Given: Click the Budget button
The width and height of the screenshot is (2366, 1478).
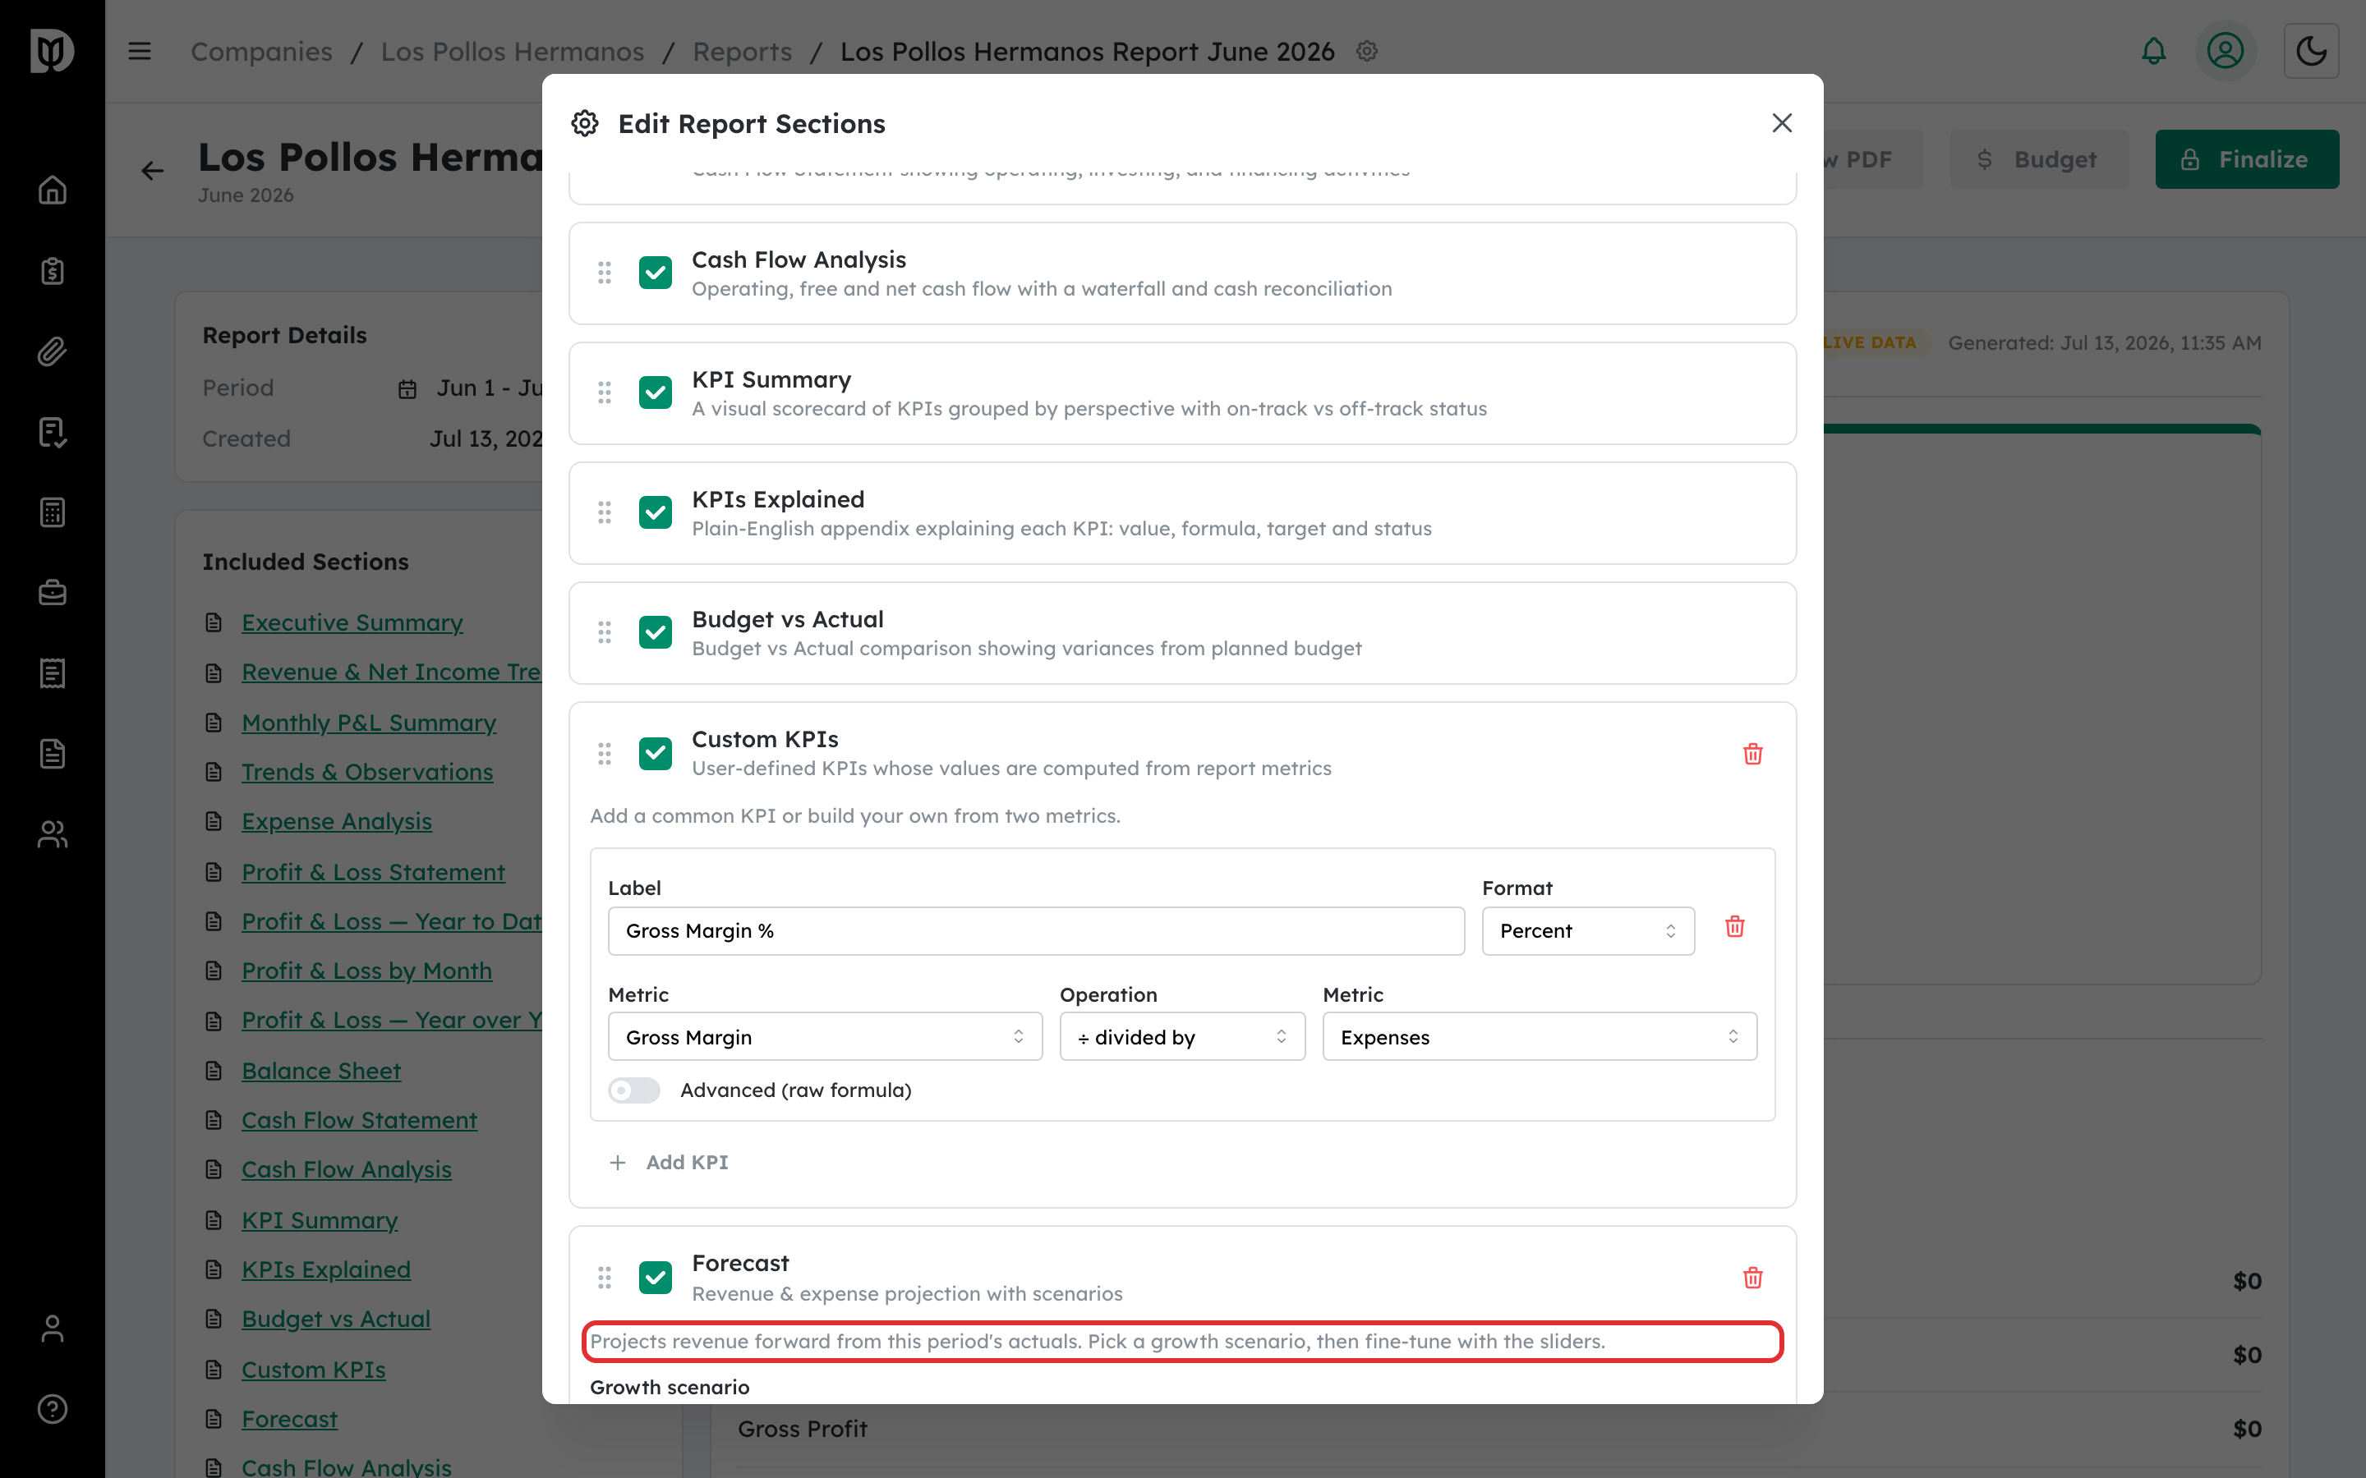Looking at the screenshot, I should [2038, 159].
